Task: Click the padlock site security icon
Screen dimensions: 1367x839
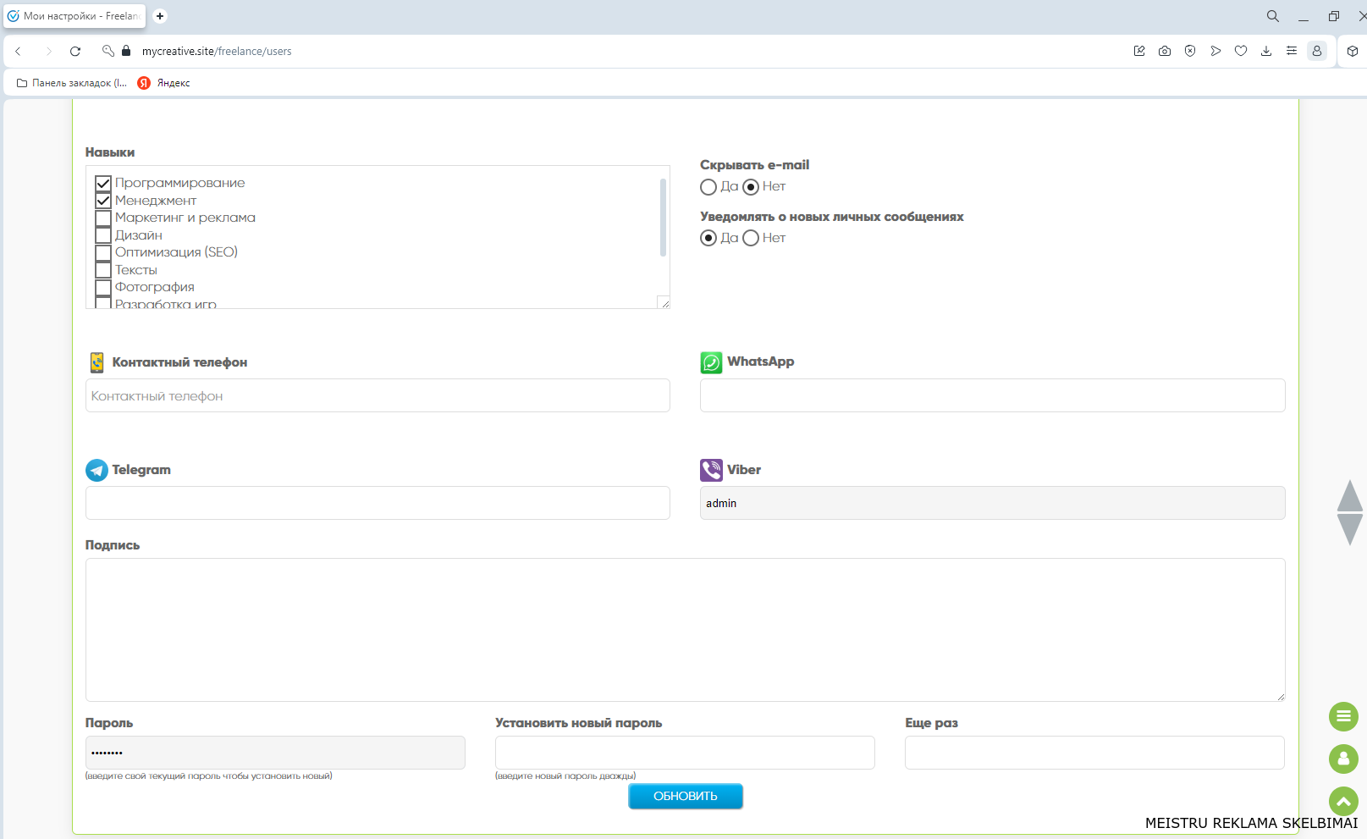Action: (x=126, y=51)
